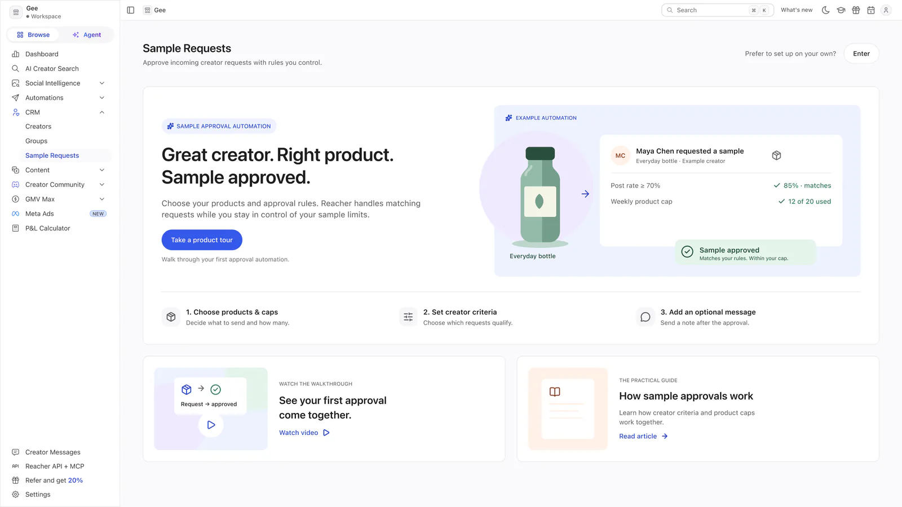Screen dimensions: 902x507
Task: Play the walkthrough video thumbnail
Action: point(211,409)
